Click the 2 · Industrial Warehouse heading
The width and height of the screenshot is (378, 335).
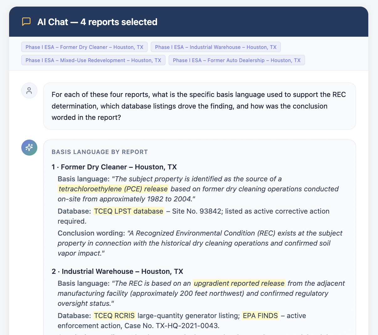(x=118, y=271)
